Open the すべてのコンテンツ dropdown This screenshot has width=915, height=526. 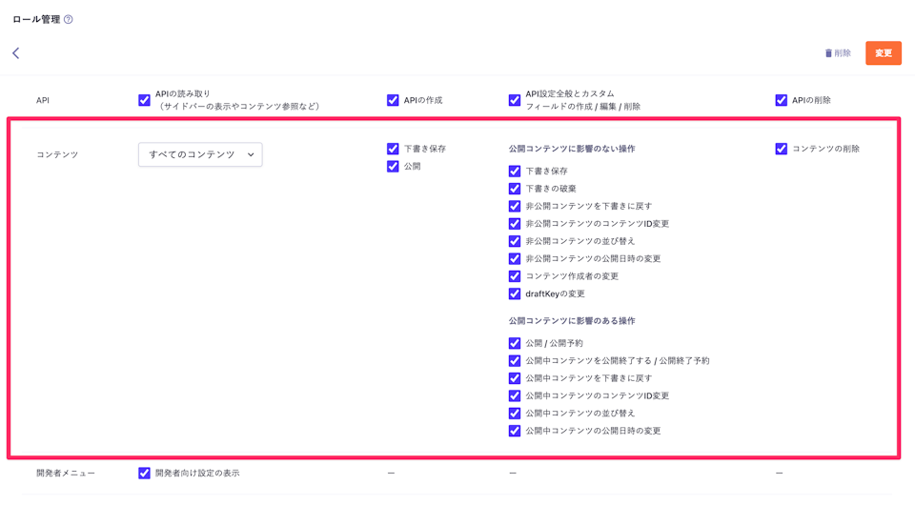tap(200, 154)
